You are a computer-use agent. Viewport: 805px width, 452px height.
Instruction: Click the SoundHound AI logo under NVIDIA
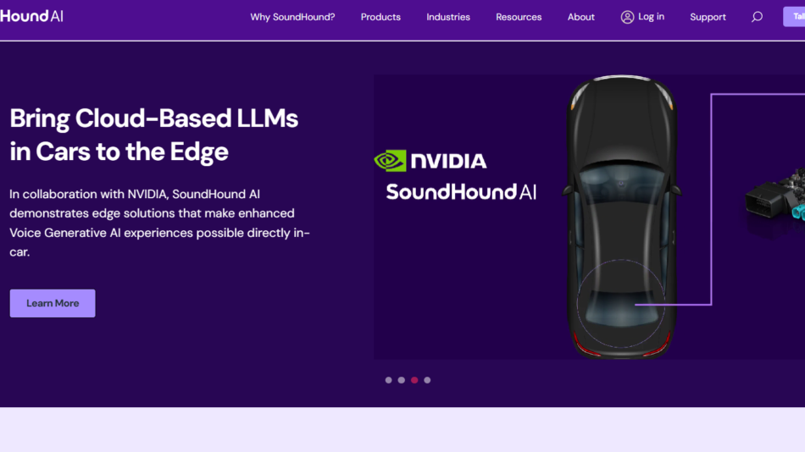(461, 192)
